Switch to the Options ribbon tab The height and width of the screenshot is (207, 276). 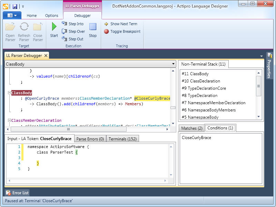pyautogui.click(x=52, y=15)
